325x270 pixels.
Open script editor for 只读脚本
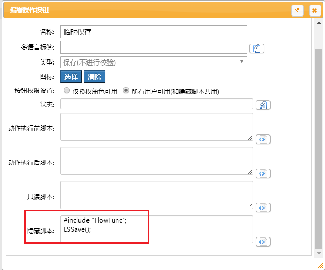coord(263,208)
